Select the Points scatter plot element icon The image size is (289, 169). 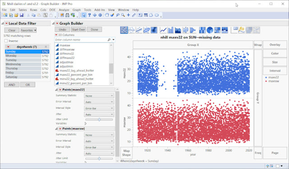[x=124, y=30]
